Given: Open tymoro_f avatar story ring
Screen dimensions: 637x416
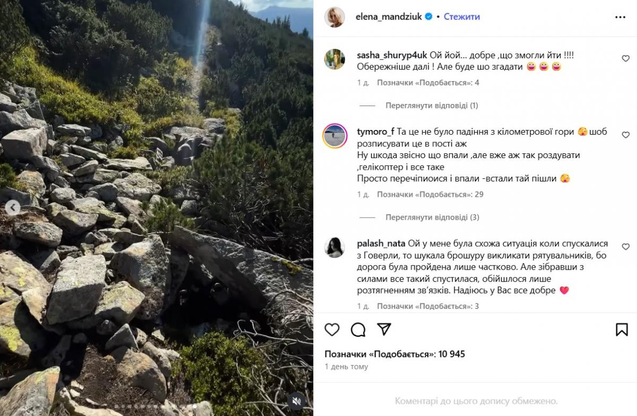Looking at the screenshot, I should point(335,135).
